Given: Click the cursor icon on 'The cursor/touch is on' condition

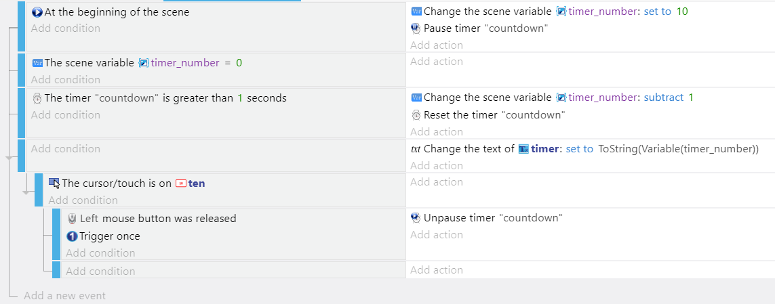Looking at the screenshot, I should [x=54, y=183].
